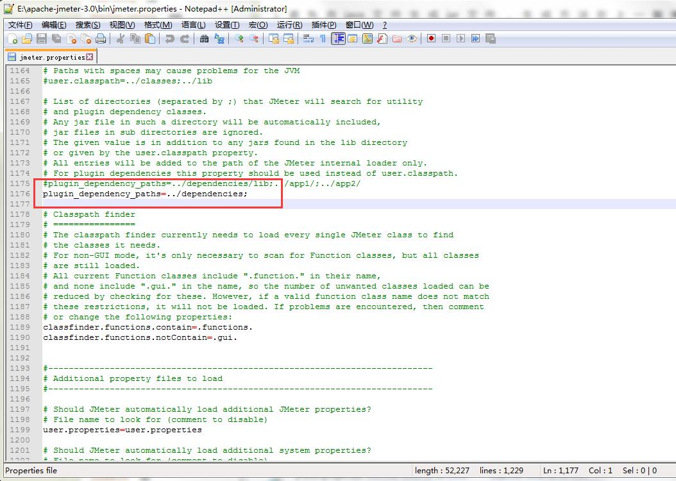Screen dimensions: 676x481
Task: Open Replace dialog from toolbar icon
Action: (219, 38)
